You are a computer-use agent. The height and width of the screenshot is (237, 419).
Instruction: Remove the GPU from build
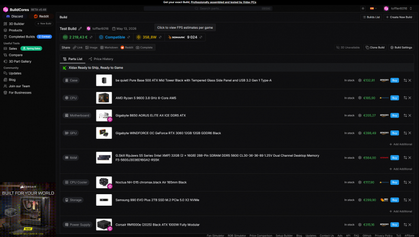point(410,133)
